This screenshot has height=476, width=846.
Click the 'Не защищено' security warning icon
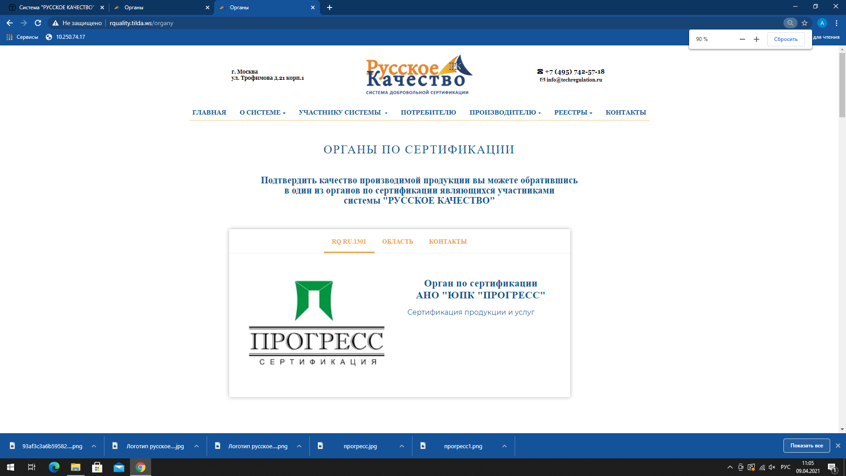coord(56,23)
